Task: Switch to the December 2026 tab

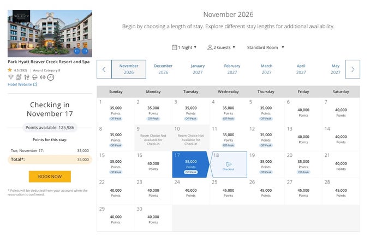Action: [163, 69]
